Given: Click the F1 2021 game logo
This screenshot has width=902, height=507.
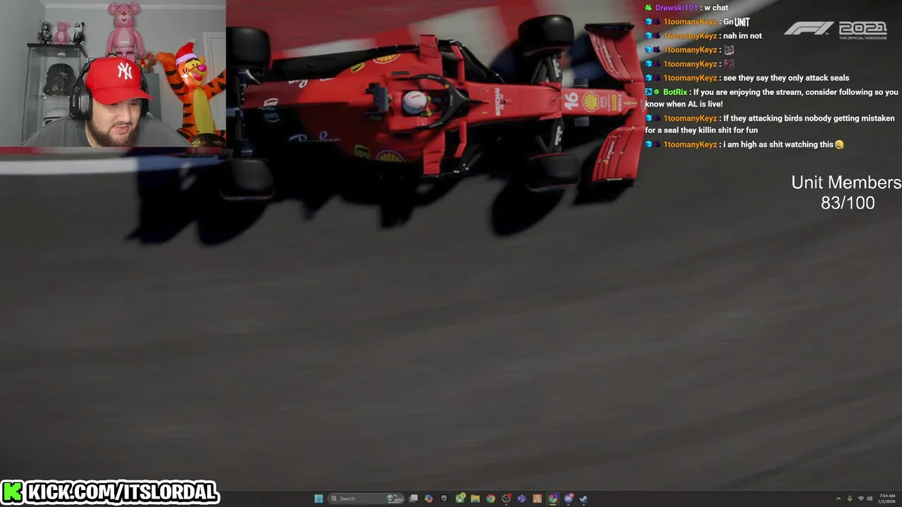Looking at the screenshot, I should (x=836, y=30).
